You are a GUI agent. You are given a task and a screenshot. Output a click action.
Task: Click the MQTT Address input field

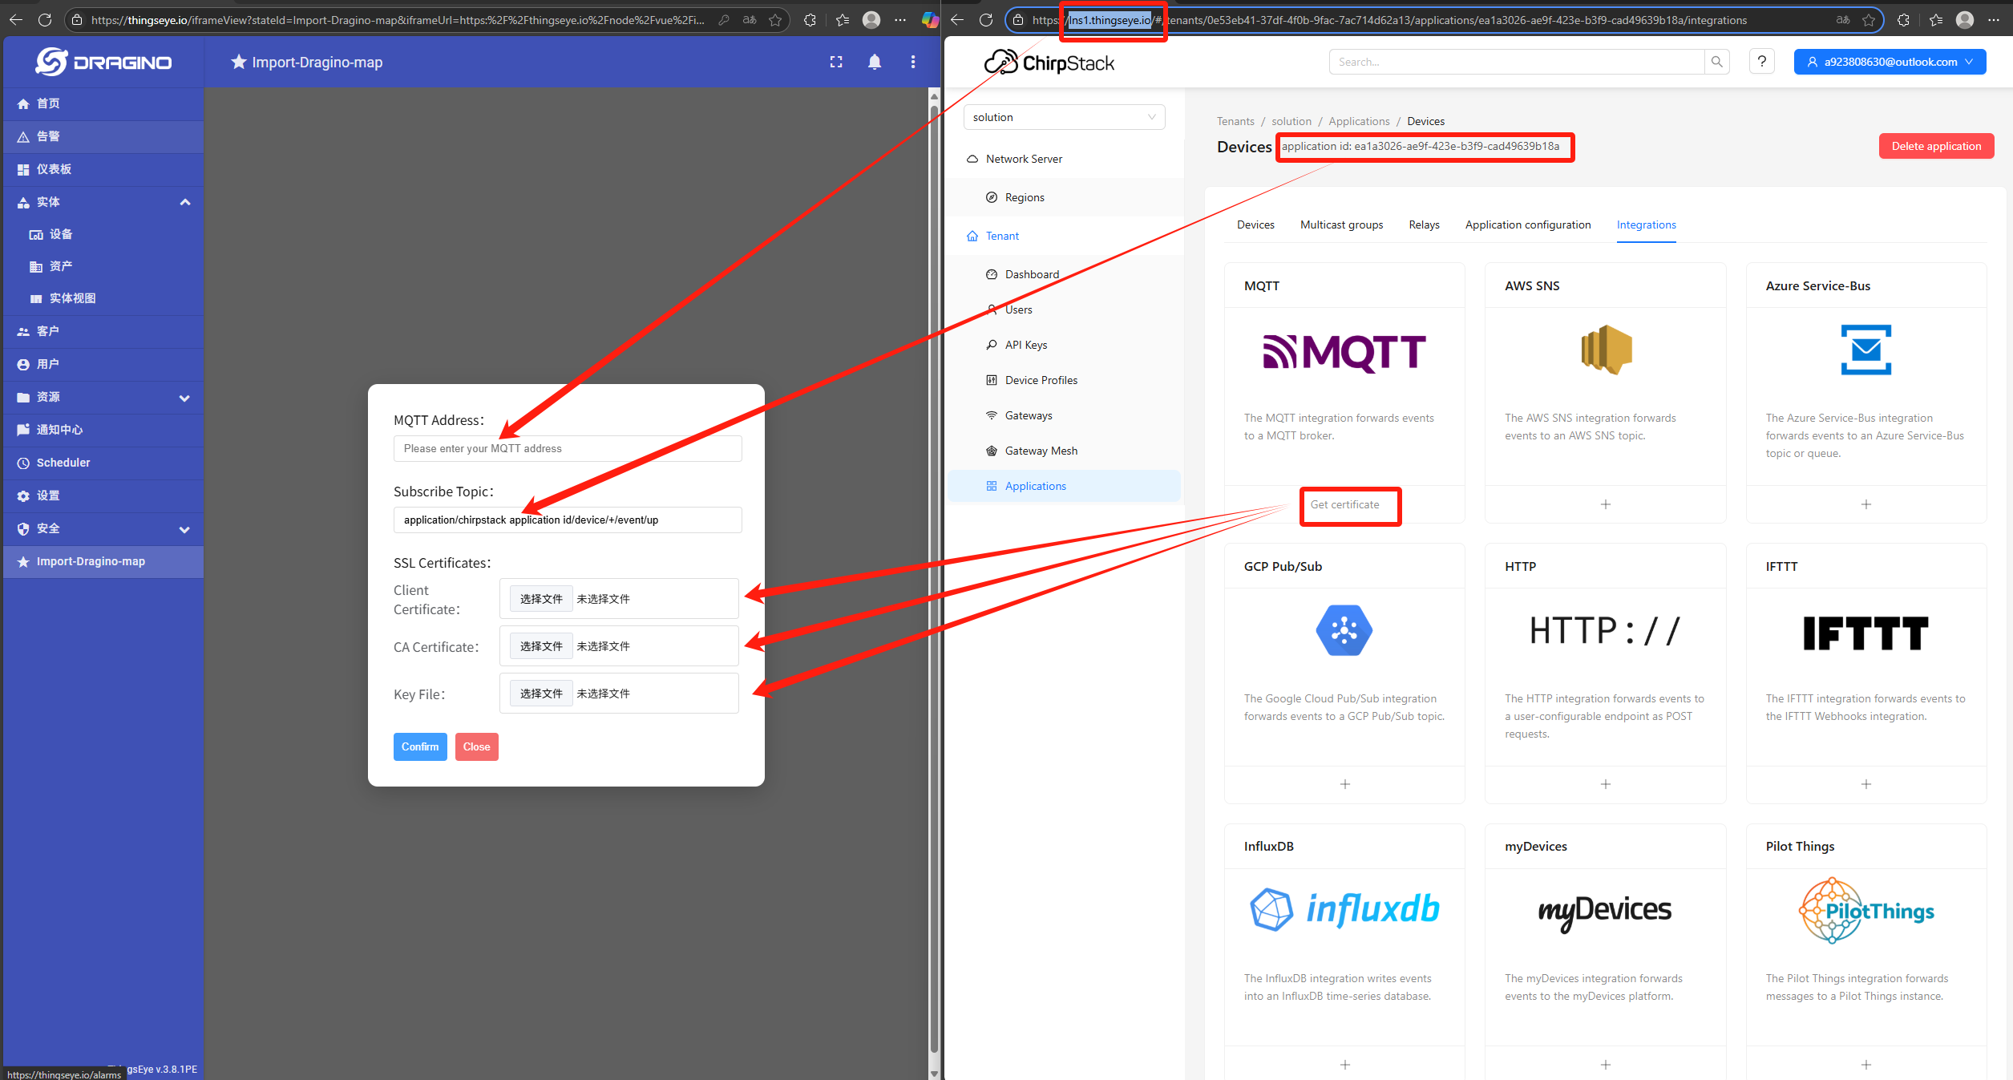tap(568, 448)
